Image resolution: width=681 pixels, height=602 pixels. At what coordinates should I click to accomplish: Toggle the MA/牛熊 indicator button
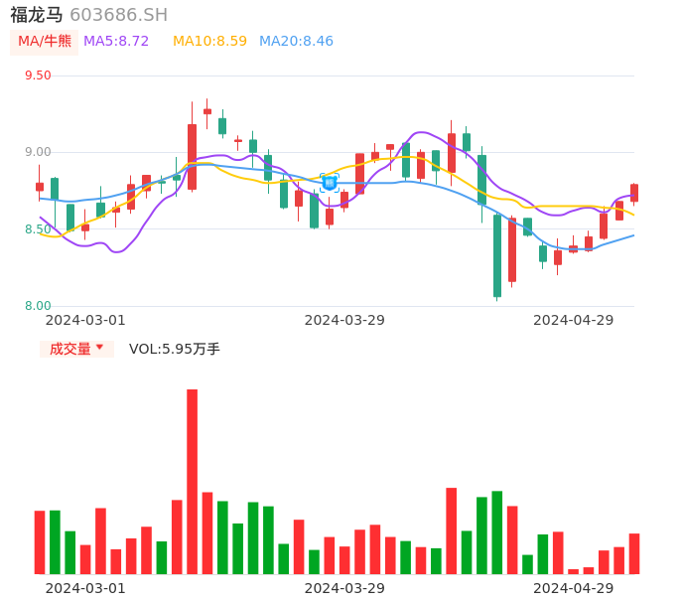(44, 42)
